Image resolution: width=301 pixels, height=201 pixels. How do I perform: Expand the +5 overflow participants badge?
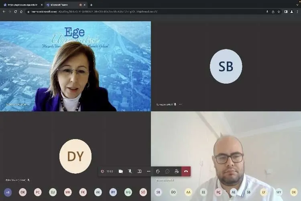coord(8,192)
